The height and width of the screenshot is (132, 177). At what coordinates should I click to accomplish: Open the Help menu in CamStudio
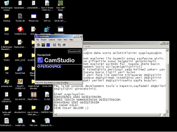coord(71,40)
